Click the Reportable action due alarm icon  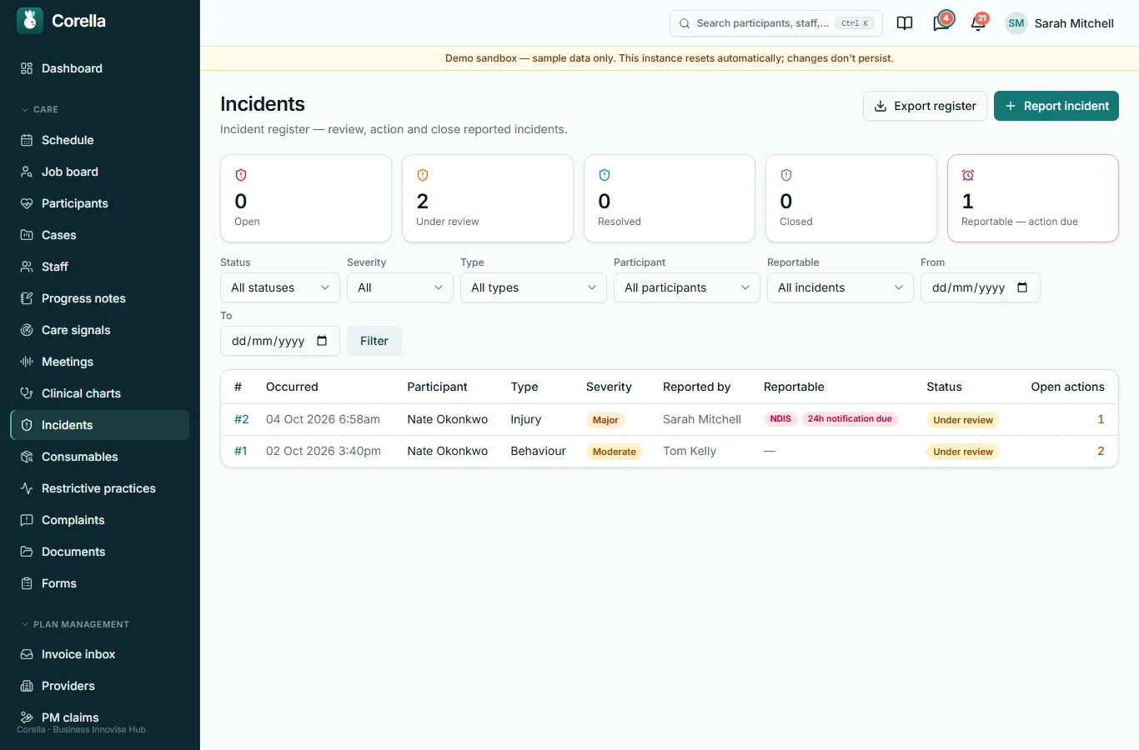point(968,175)
